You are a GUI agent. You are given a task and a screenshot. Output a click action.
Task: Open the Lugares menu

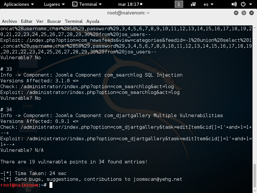coord(54,4)
